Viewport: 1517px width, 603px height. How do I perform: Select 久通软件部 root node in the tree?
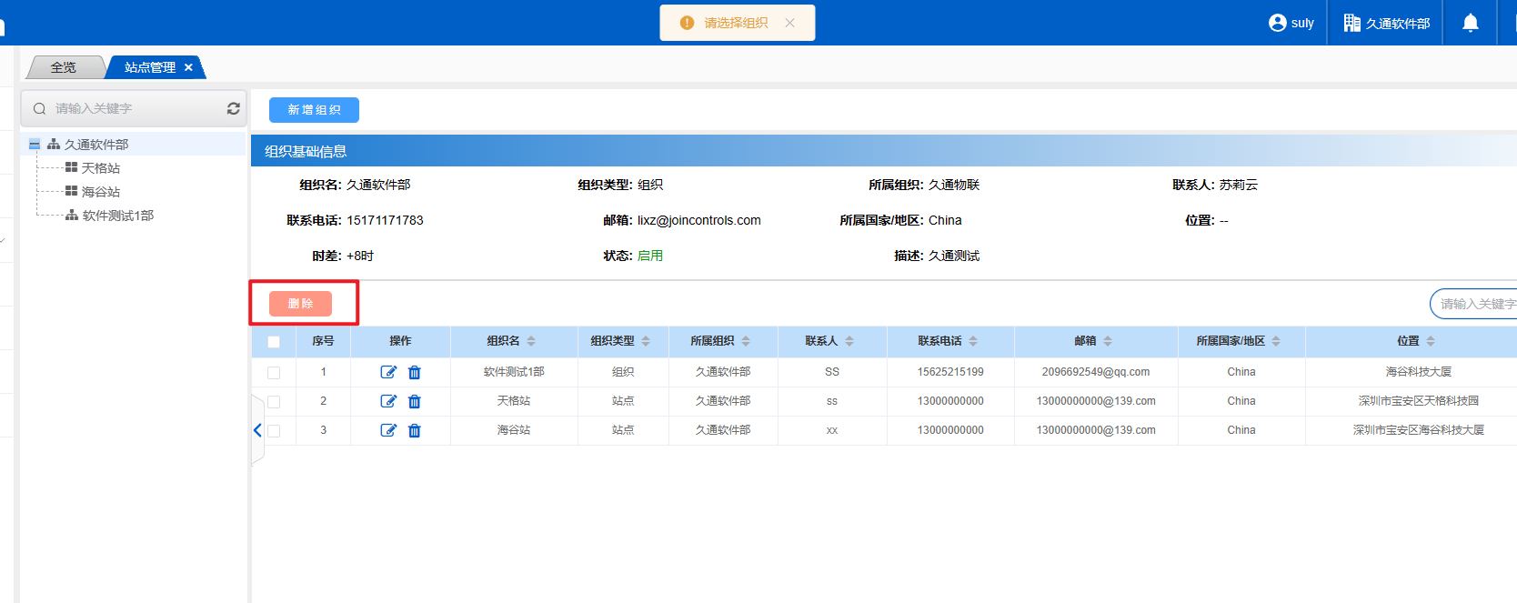click(x=96, y=145)
